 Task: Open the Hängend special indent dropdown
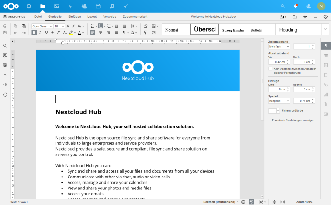[279, 101]
